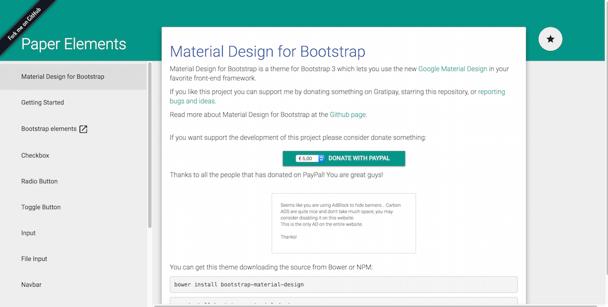This screenshot has height=307, width=608.
Task: Open the Google Material Design link
Action: point(452,69)
